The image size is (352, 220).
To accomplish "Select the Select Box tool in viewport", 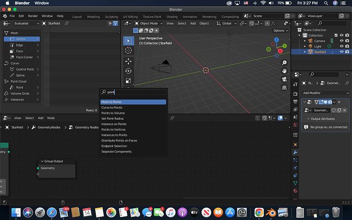I will point(129,41).
